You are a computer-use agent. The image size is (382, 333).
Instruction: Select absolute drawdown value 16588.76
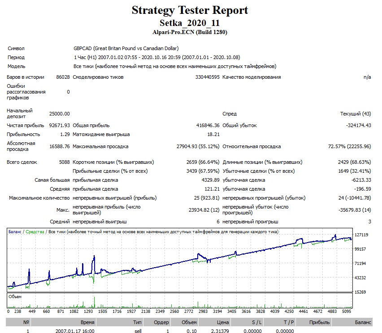click(60, 146)
